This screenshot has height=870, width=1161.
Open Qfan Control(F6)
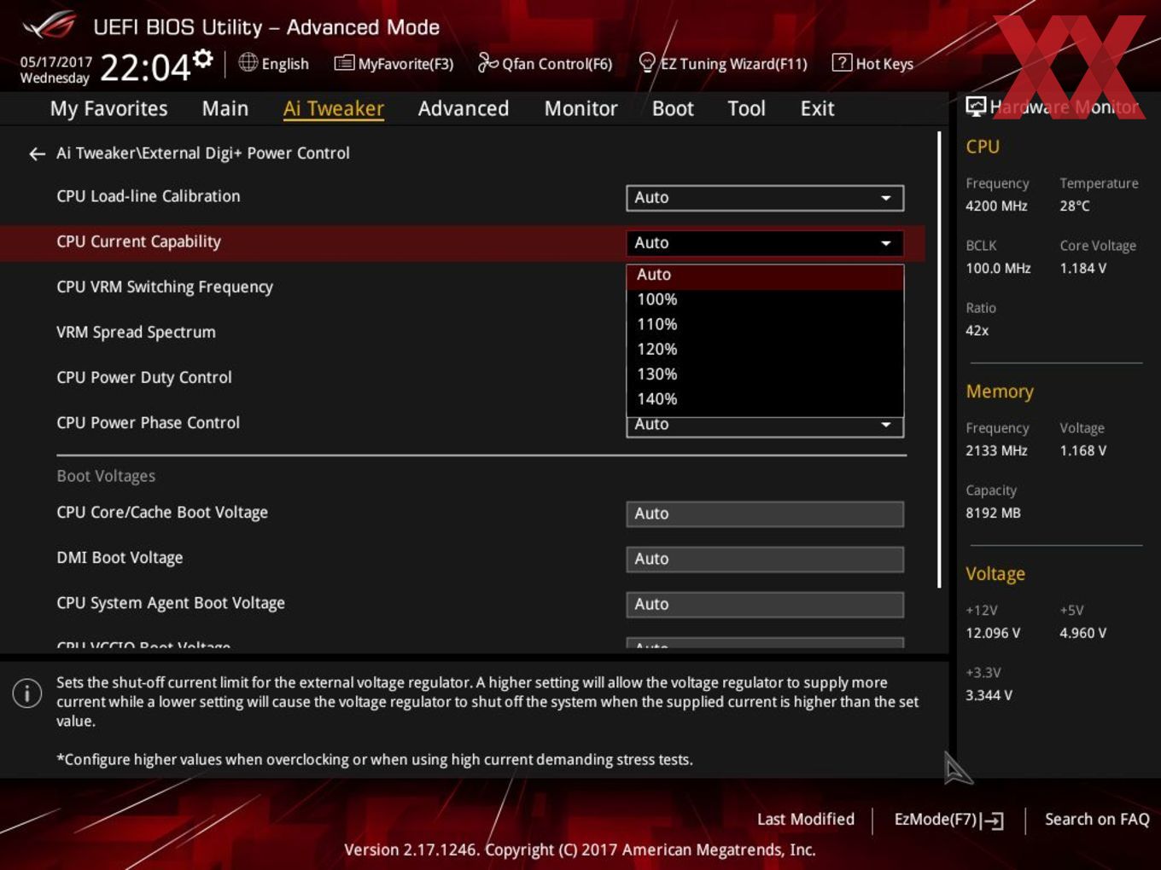click(545, 63)
